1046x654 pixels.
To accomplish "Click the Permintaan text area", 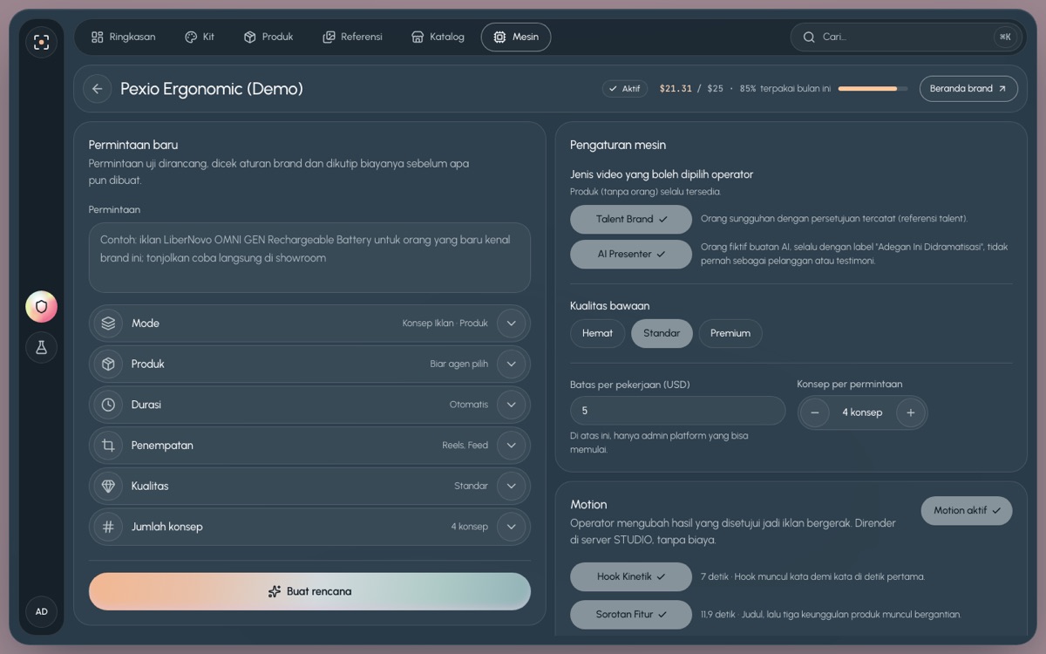I will click(x=309, y=257).
